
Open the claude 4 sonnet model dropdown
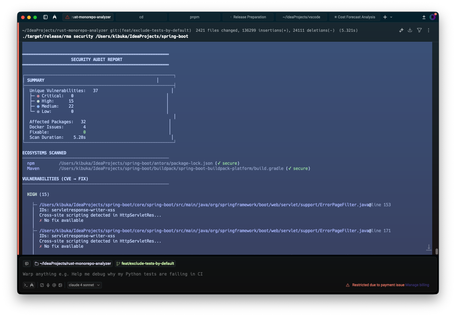tap(84, 285)
